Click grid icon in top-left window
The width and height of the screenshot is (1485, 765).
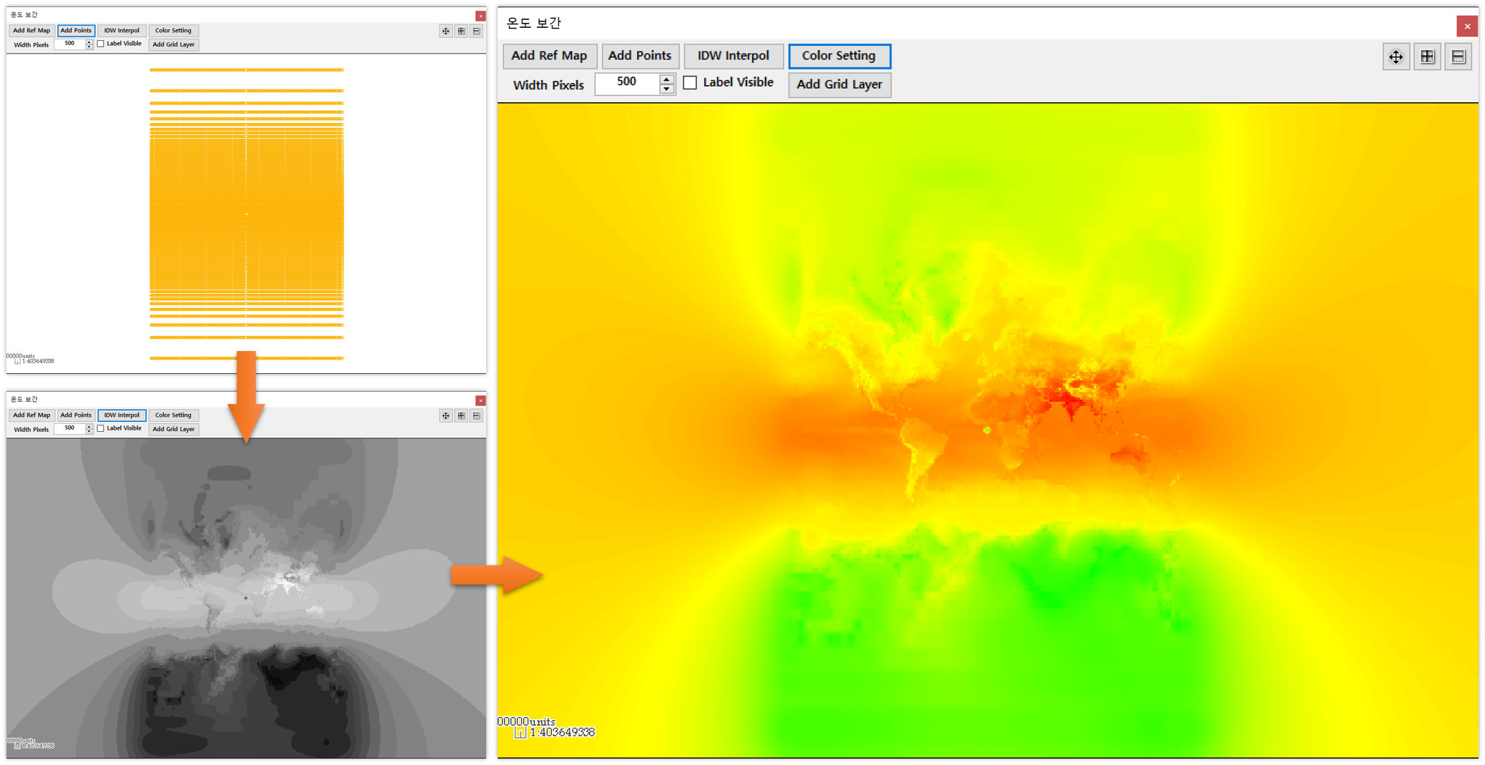tap(462, 31)
